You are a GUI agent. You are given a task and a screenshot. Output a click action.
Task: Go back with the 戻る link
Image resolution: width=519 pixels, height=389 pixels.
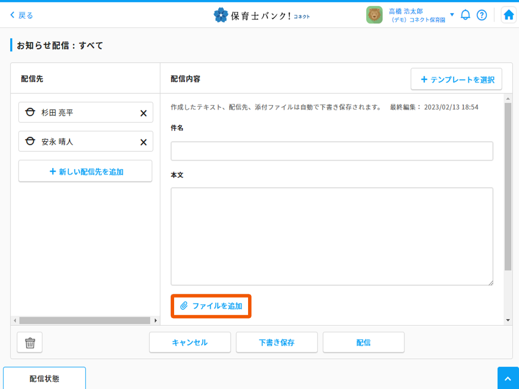(x=22, y=15)
